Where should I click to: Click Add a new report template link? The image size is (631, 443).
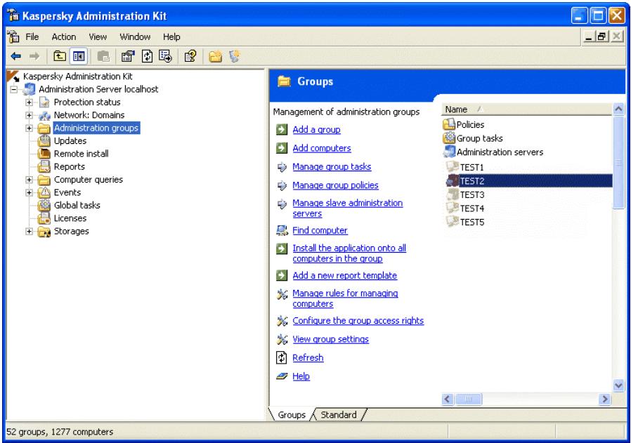tap(344, 275)
